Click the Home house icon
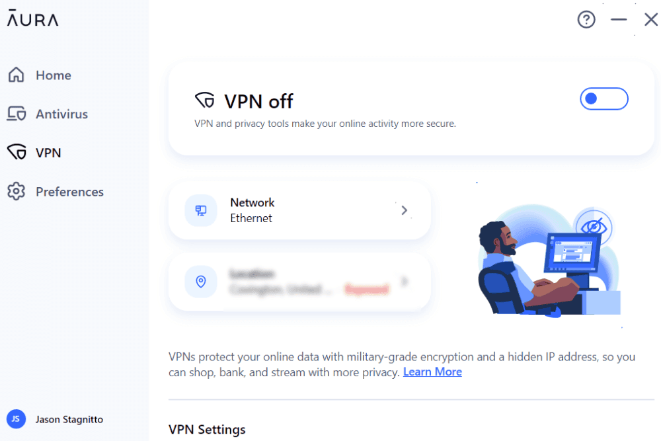Viewport: 661px width, 441px height. tap(16, 75)
